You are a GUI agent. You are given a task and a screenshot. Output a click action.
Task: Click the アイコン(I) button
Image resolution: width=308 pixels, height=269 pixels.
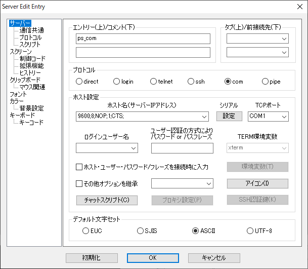[257, 183]
